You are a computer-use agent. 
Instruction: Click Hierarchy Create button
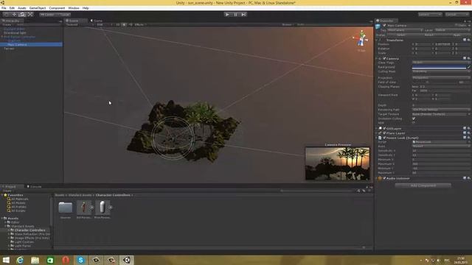pyautogui.click(x=7, y=24)
